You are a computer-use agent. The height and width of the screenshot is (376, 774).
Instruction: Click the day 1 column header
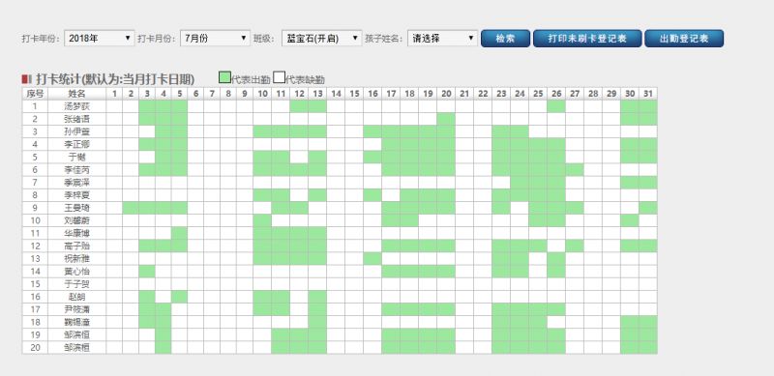click(114, 93)
